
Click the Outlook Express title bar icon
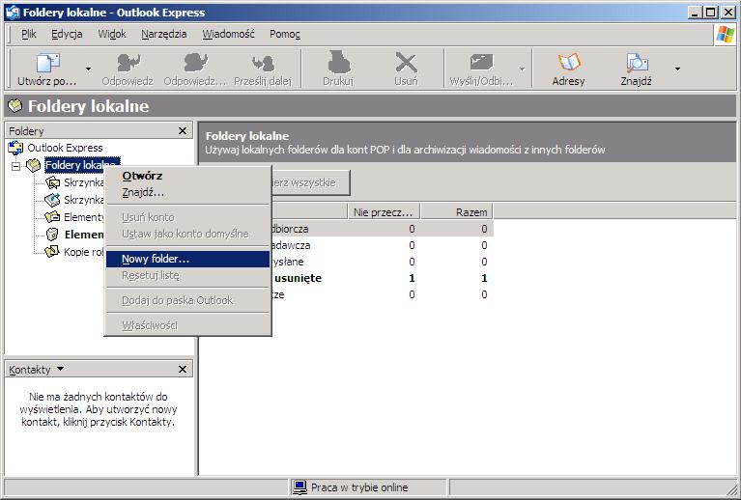(x=13, y=13)
